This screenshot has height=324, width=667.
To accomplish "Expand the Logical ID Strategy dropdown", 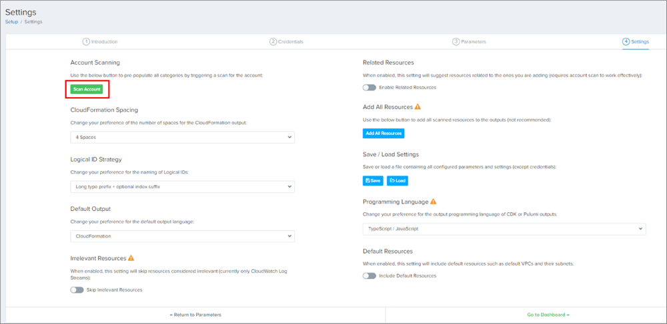I will (182, 187).
